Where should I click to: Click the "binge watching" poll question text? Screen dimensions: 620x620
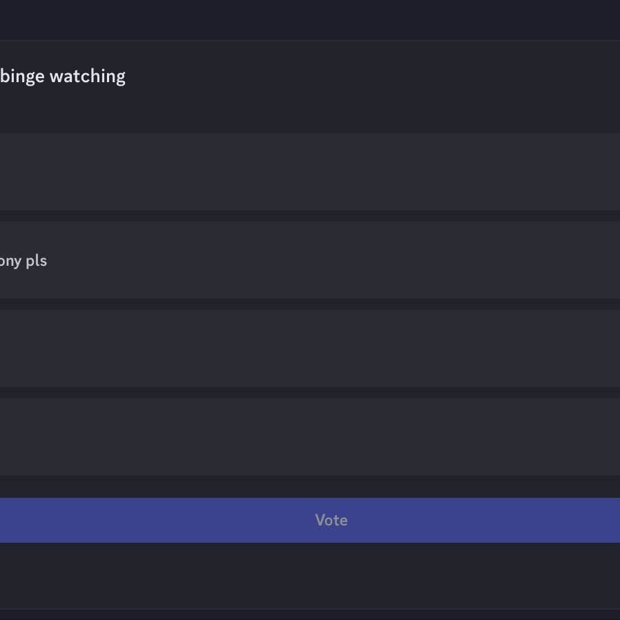(63, 76)
